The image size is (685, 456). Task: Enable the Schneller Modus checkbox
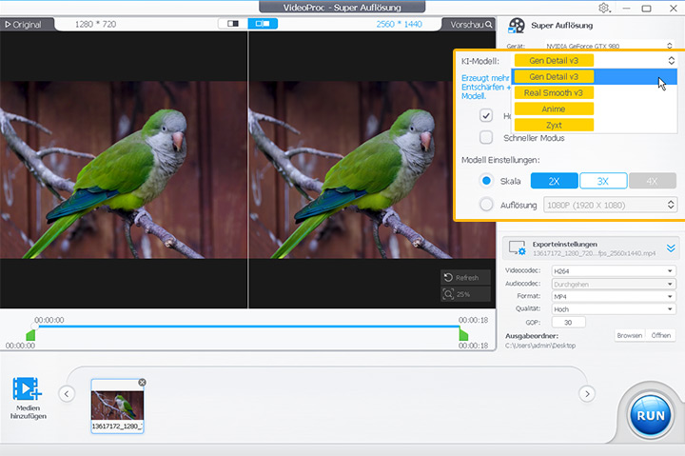[x=486, y=138]
